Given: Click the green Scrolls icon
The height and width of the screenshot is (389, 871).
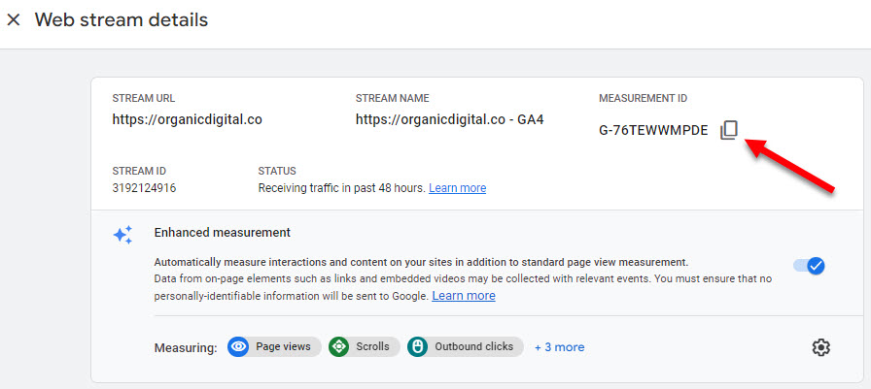Looking at the screenshot, I should 339,346.
